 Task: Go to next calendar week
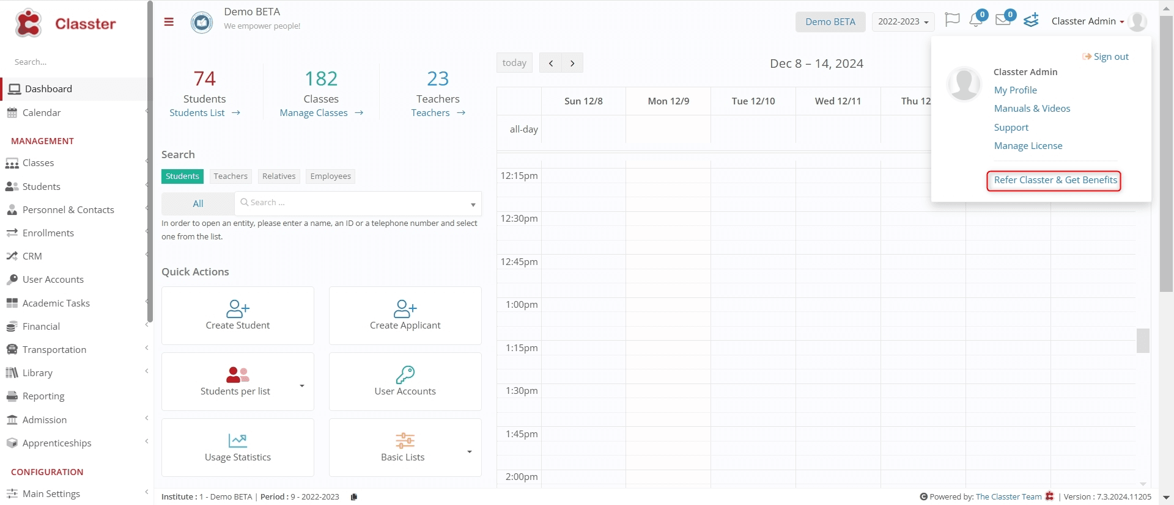(x=572, y=63)
